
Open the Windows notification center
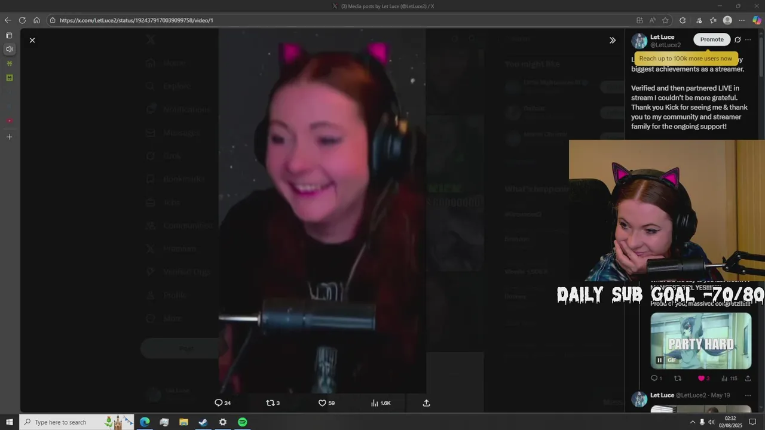click(x=753, y=422)
